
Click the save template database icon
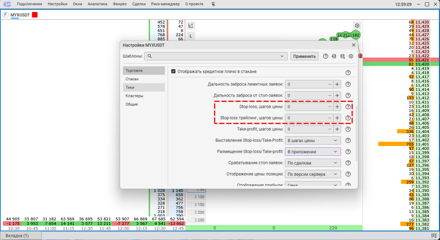pos(342,56)
